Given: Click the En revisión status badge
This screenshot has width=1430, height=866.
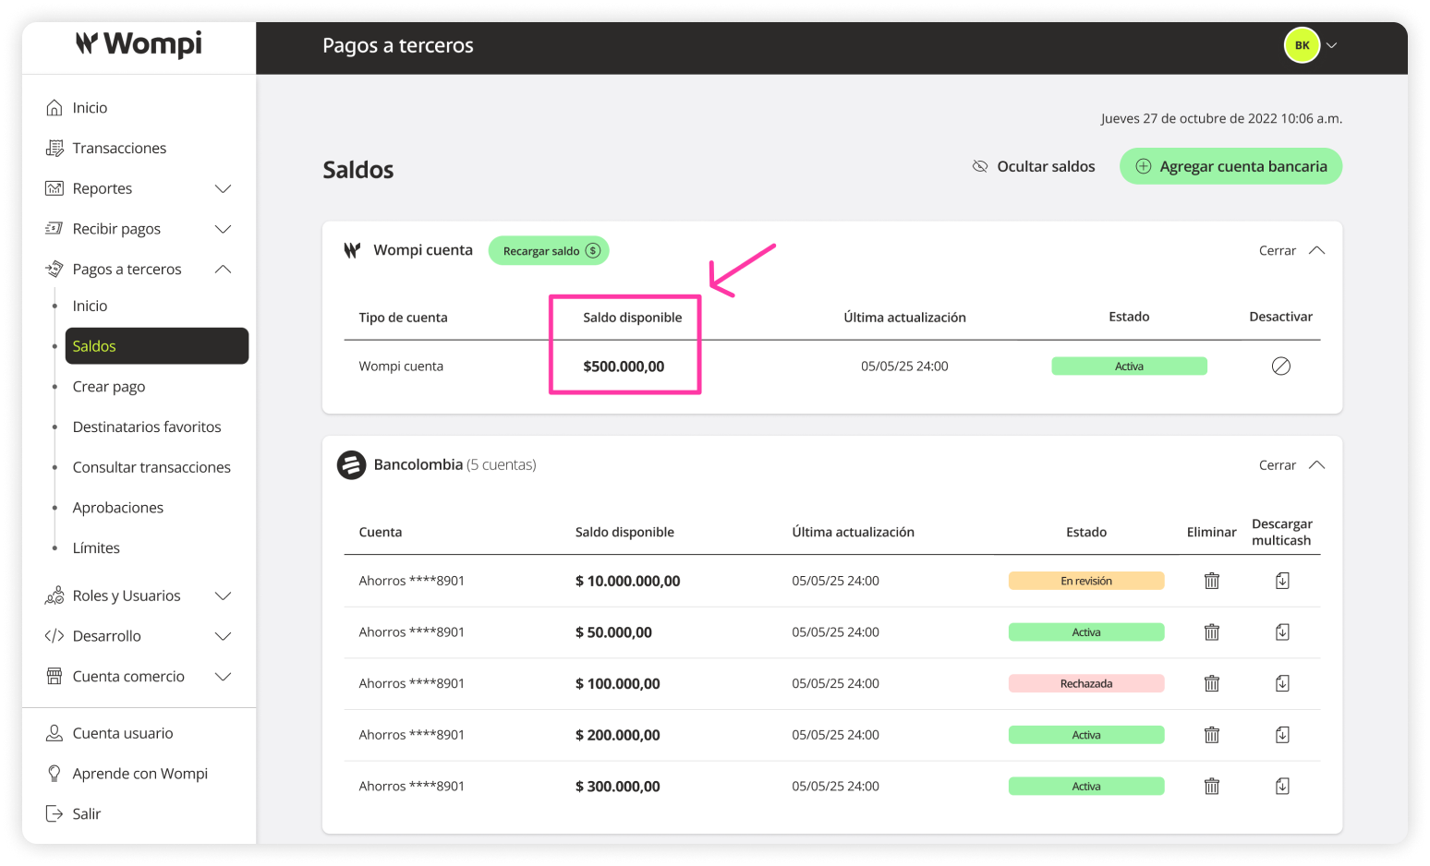Looking at the screenshot, I should [1086, 581].
